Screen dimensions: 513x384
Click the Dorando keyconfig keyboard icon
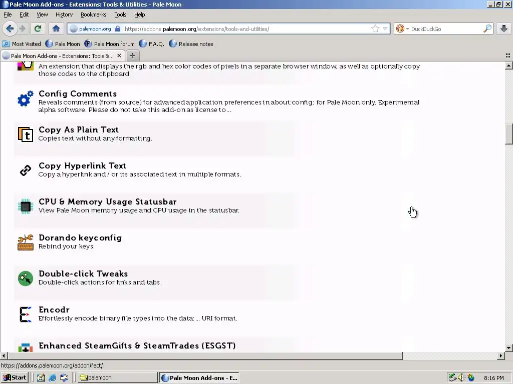tap(26, 242)
